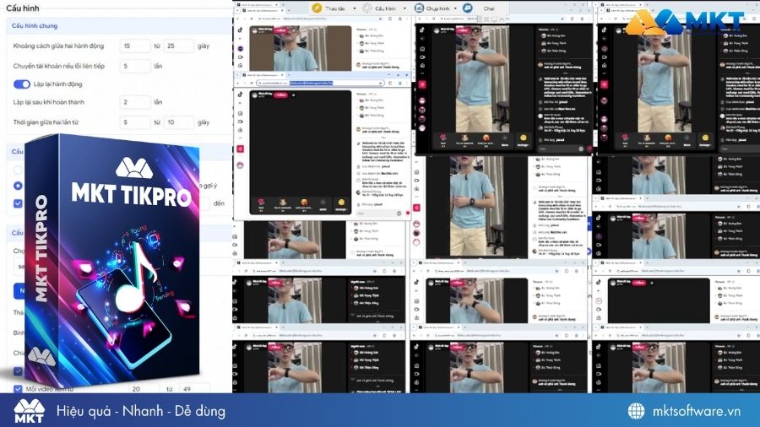Click purple sidebar icon in top-left browser window
Image resolution: width=760 pixels, height=427 pixels.
(241, 49)
